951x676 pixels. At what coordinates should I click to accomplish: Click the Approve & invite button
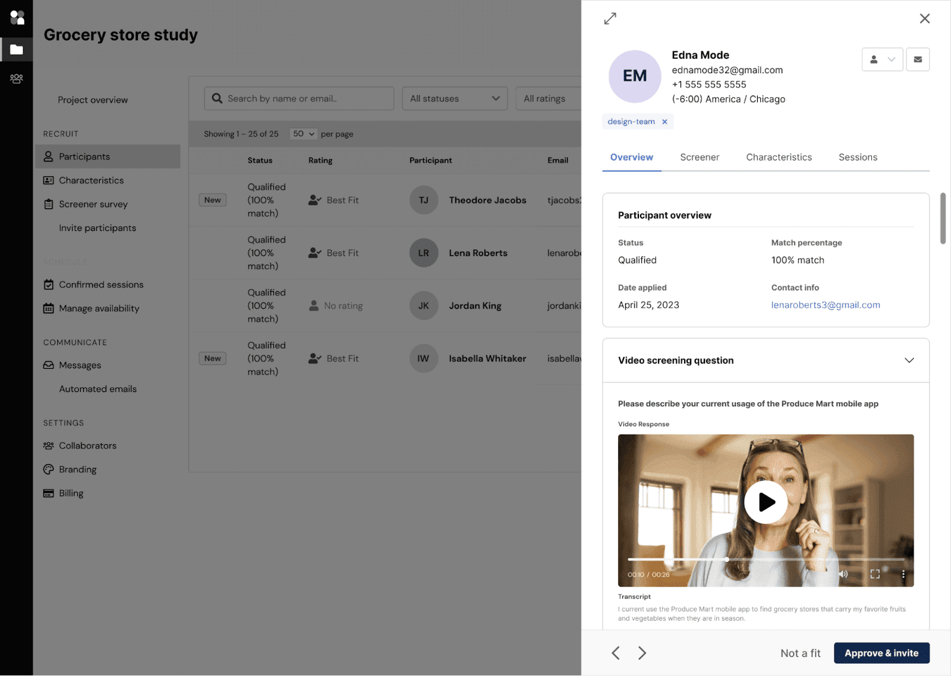[881, 653]
